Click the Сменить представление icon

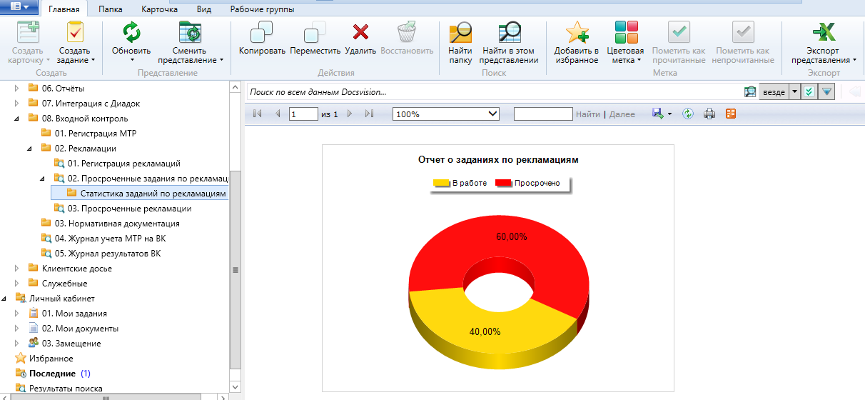click(x=190, y=32)
